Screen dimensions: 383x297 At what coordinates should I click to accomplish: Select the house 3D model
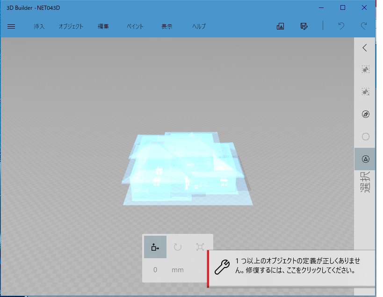pos(187,168)
